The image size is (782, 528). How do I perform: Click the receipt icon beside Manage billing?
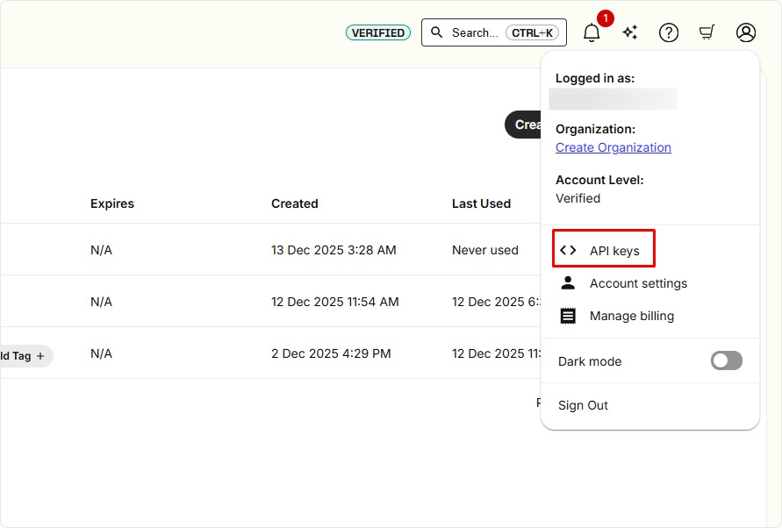pyautogui.click(x=568, y=316)
